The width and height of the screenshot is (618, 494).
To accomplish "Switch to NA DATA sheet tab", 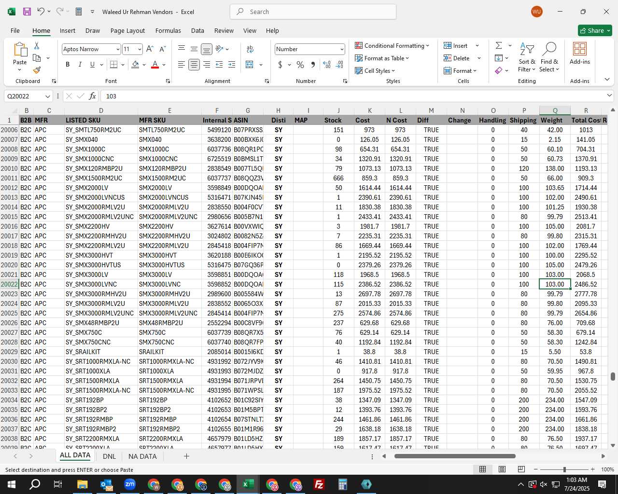I will (142, 456).
